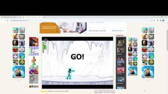Open the large muscular man tile in middle-right grid
This screenshot has height=94, width=168.
tap(133, 71)
